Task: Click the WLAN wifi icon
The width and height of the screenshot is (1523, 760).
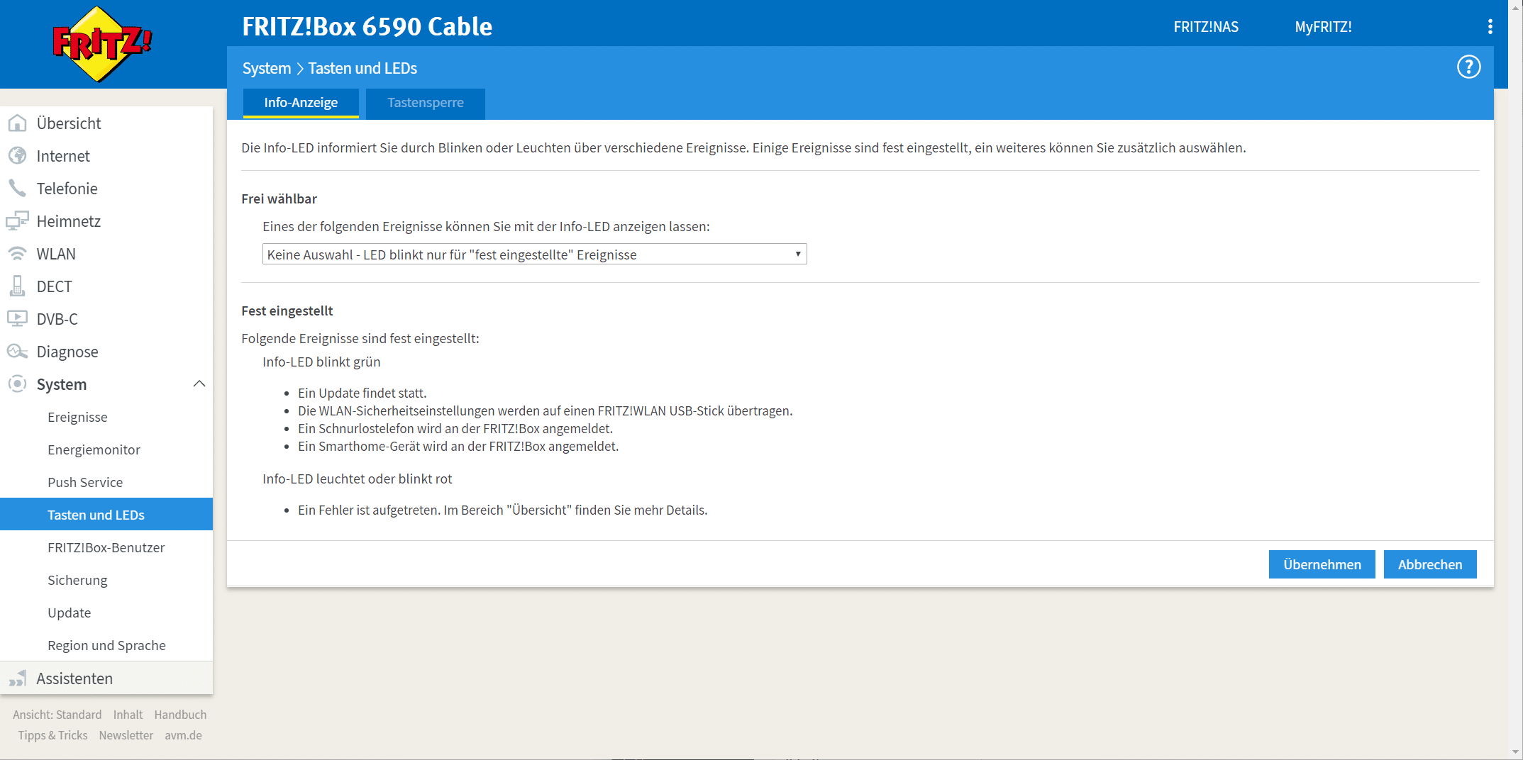Action: click(17, 254)
